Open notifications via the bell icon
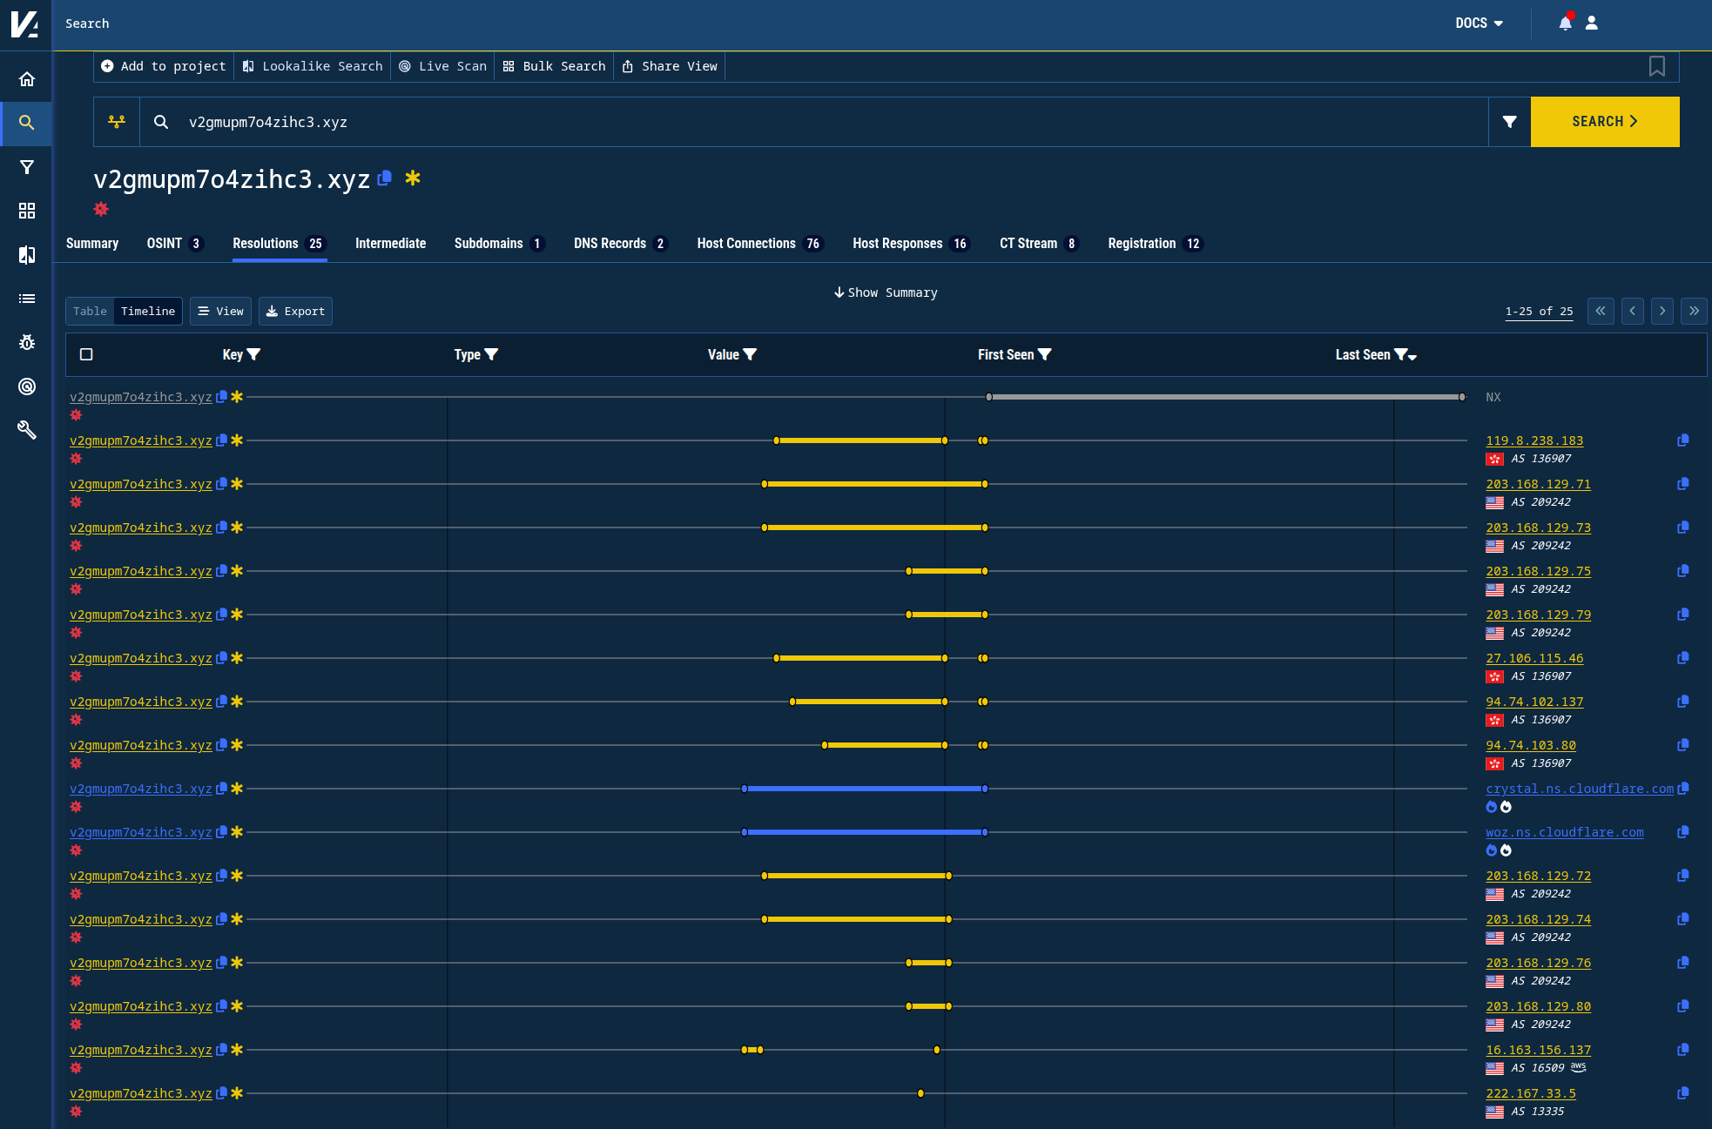The height and width of the screenshot is (1129, 1712). pos(1565,23)
